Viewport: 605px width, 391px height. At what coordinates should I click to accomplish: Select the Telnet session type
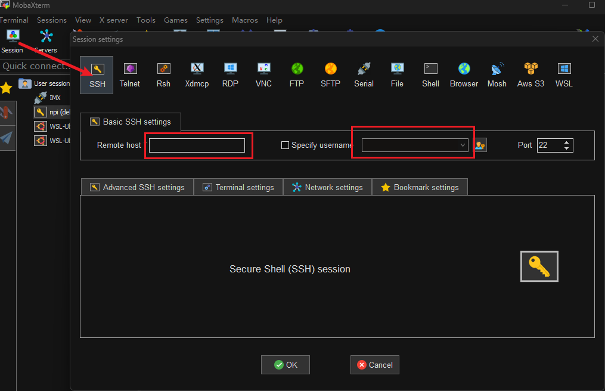point(130,75)
